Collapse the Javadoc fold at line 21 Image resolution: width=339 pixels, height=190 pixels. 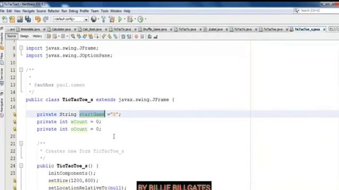[x=21, y=144]
